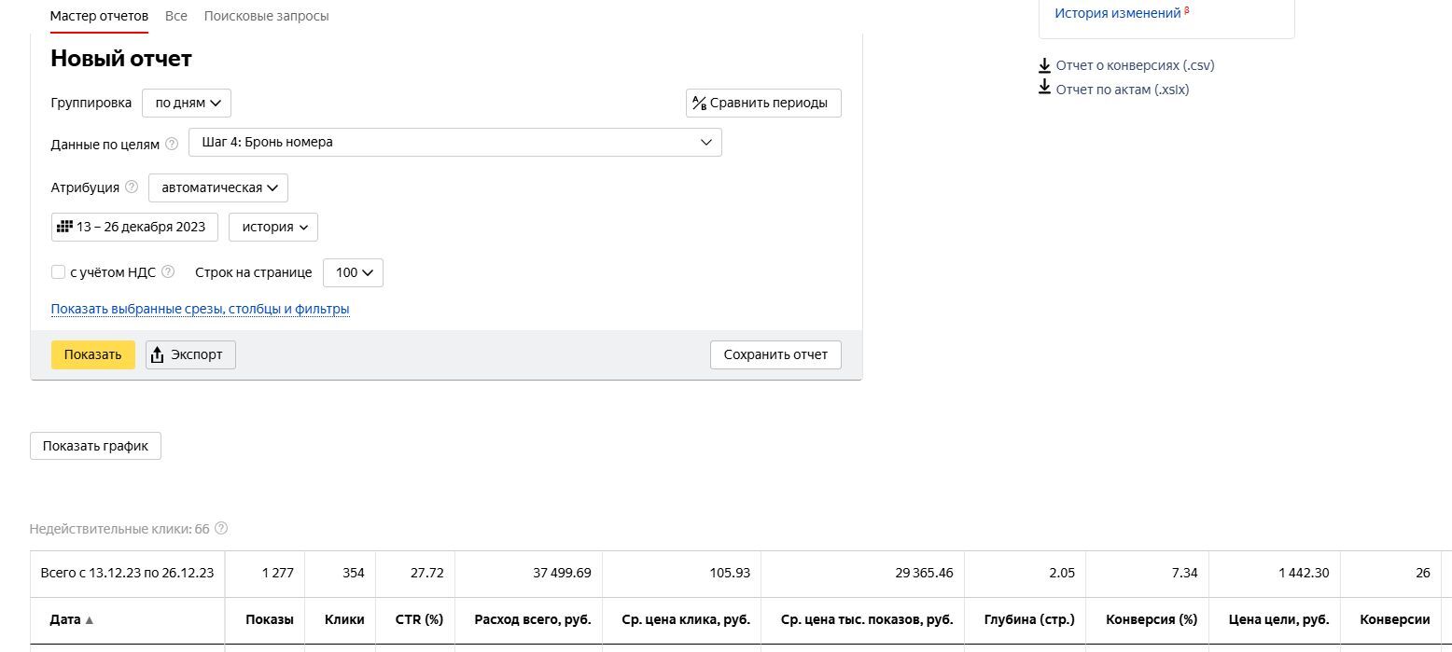Click download icon for acts XLSX report
Screen dimensions: 1452x652
1045,89
